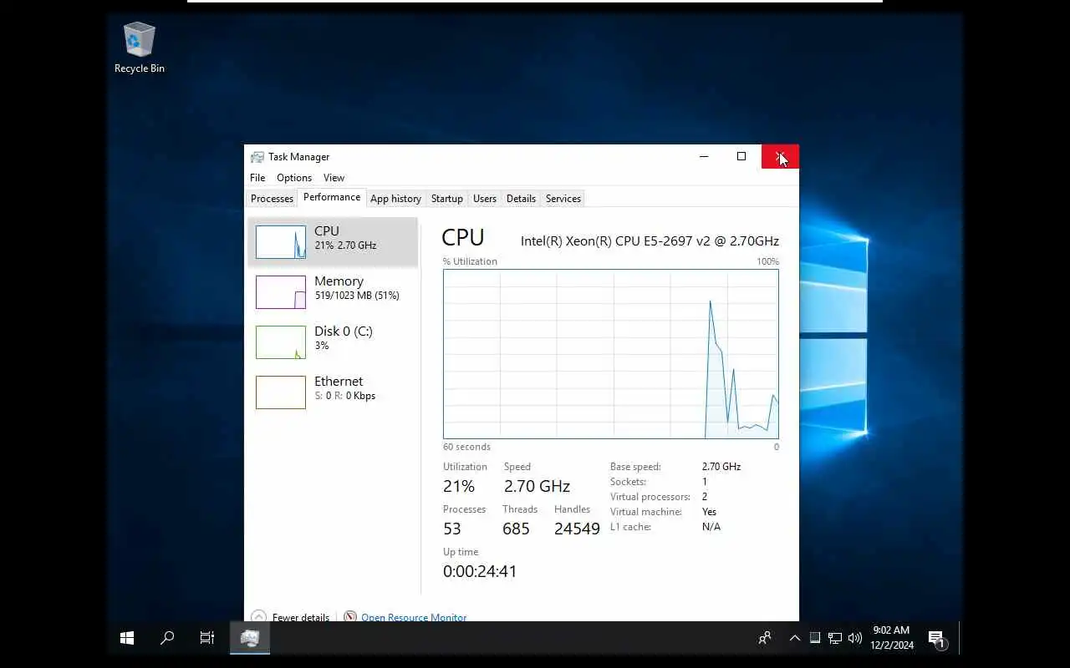Click the Task Manager title bar icon
The image size is (1070, 668).
pyautogui.click(x=257, y=157)
